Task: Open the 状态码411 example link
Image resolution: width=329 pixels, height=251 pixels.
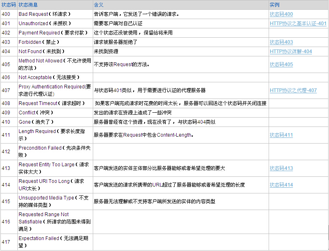Action: click(281, 135)
